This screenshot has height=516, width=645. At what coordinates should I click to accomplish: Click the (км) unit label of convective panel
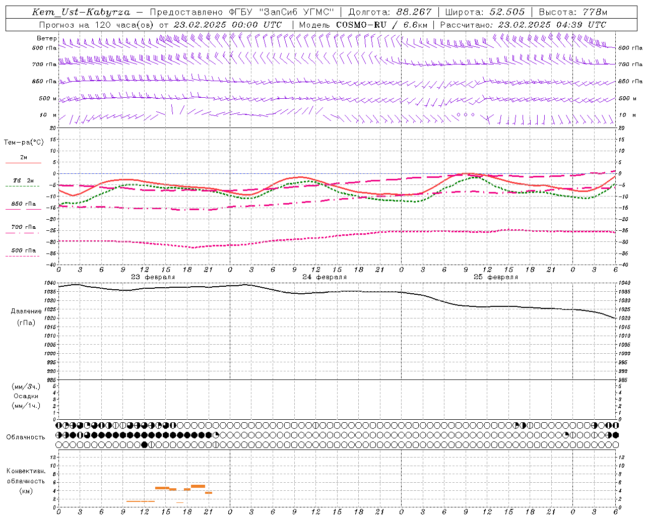click(x=26, y=490)
